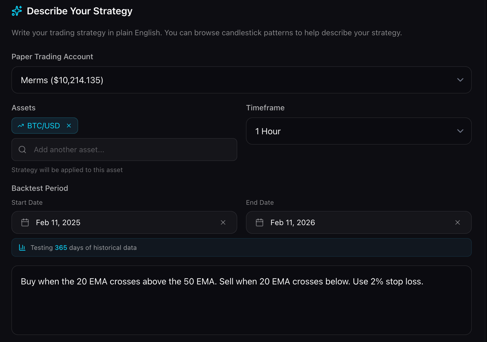Remove the BTC/USD asset chip
The width and height of the screenshot is (487, 342).
(x=69, y=126)
